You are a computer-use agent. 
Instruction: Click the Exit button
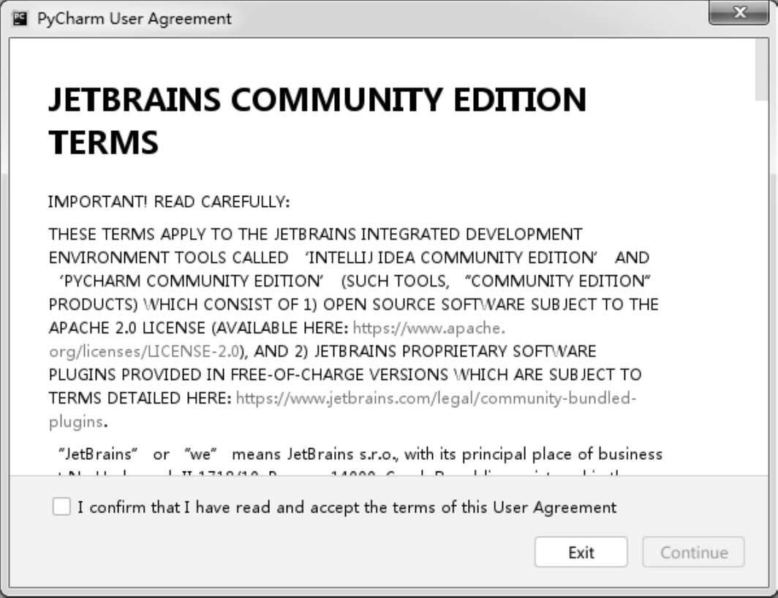(581, 552)
